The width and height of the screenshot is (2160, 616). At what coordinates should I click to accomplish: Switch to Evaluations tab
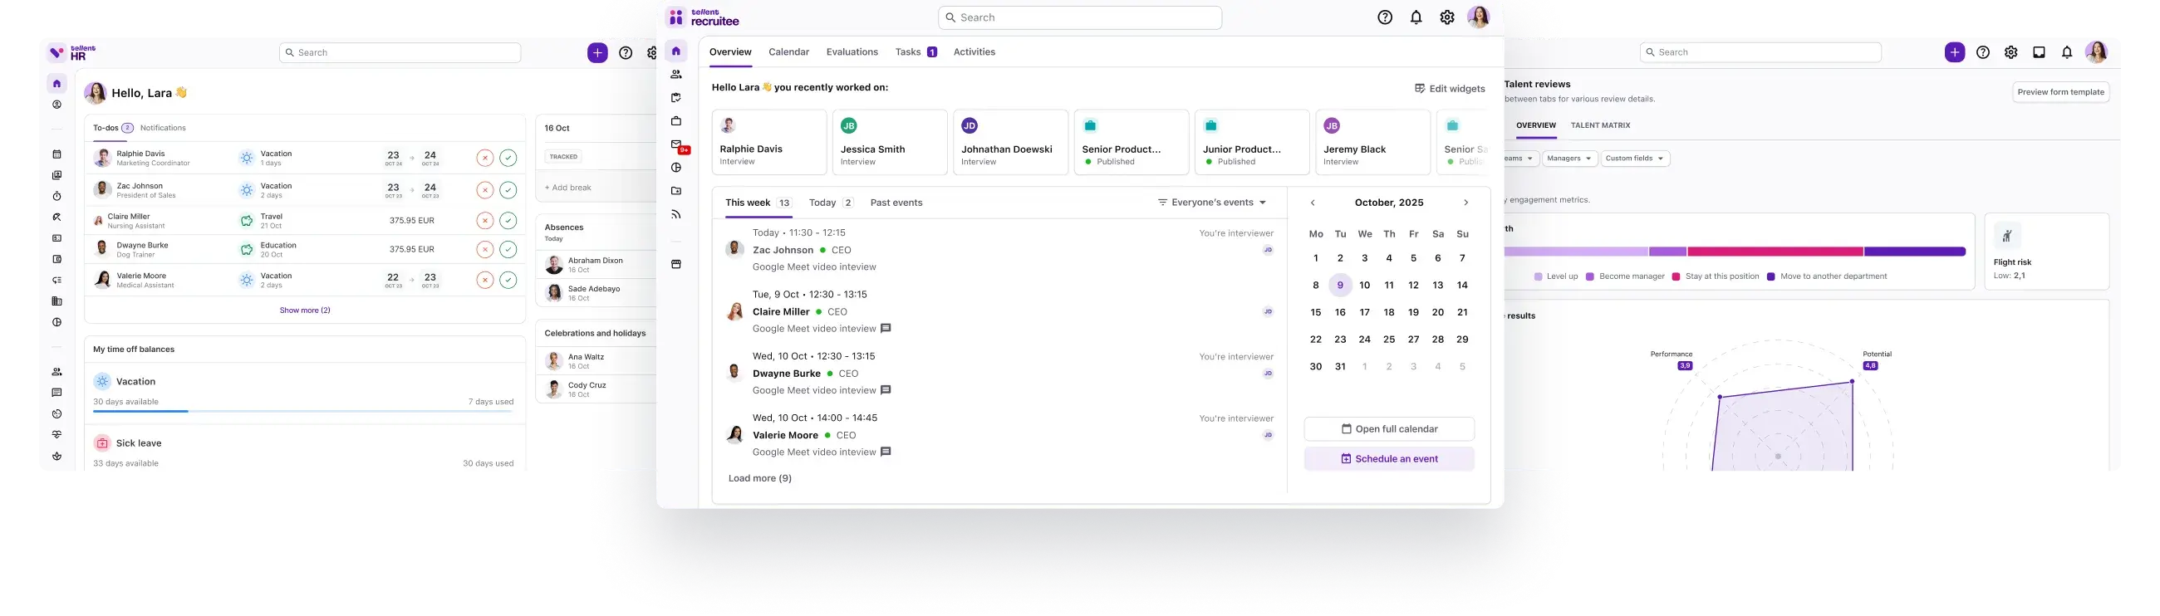click(x=852, y=52)
